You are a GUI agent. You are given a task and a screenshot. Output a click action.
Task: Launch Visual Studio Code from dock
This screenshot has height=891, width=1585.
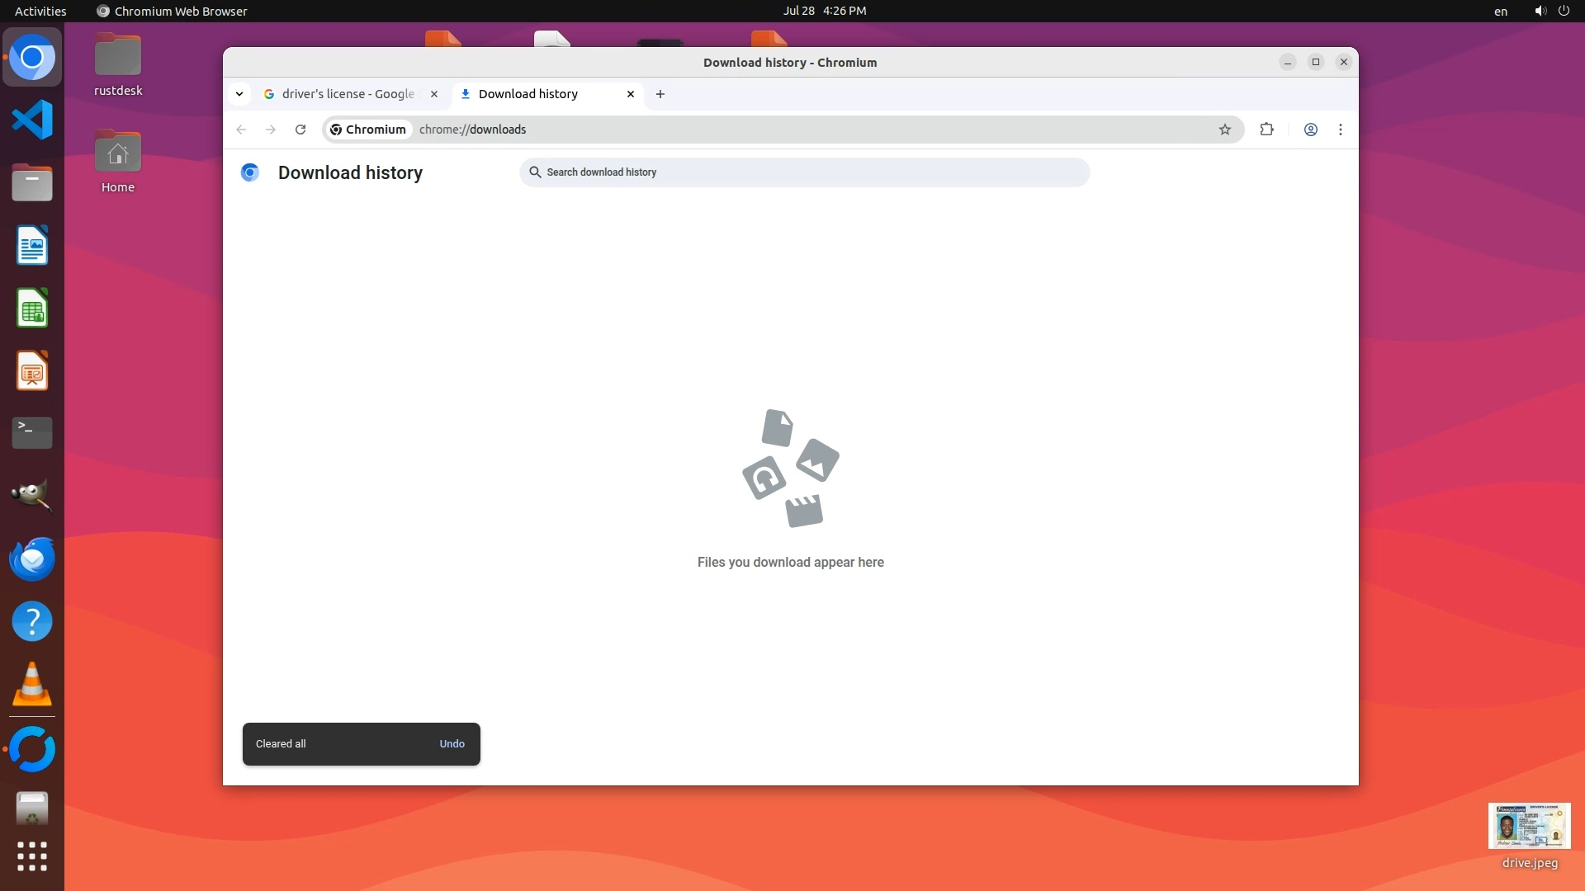(x=32, y=120)
